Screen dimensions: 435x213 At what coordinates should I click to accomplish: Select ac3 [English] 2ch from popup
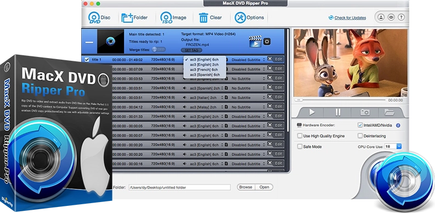click(x=205, y=65)
